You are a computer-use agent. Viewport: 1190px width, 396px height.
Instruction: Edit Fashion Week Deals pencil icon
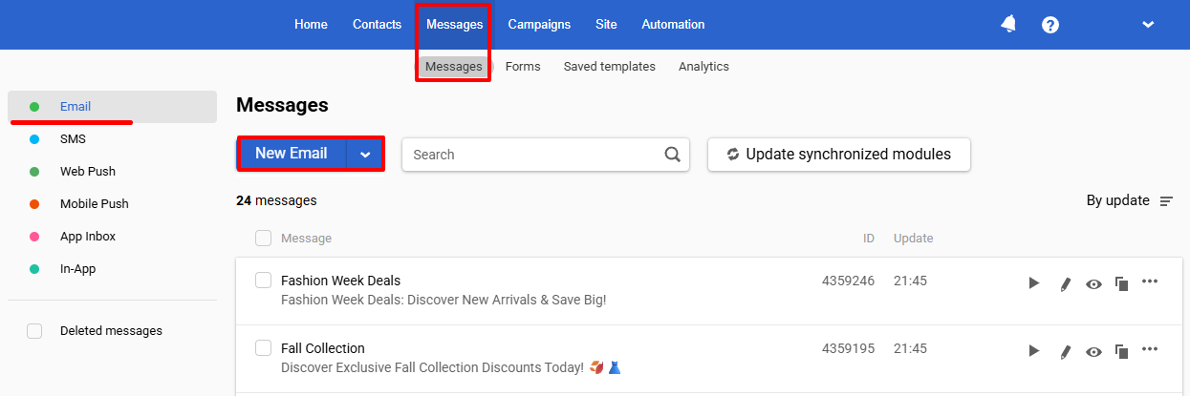pos(1065,282)
